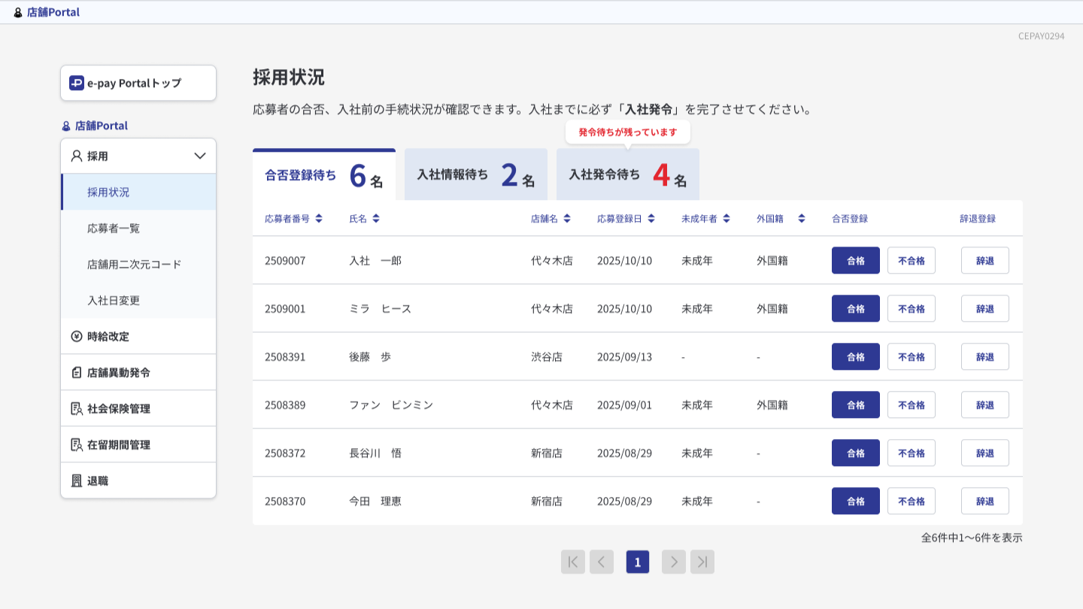Click 辞退 for applicant 入社 一郎
Viewport: 1083px width, 609px height.
(x=985, y=260)
